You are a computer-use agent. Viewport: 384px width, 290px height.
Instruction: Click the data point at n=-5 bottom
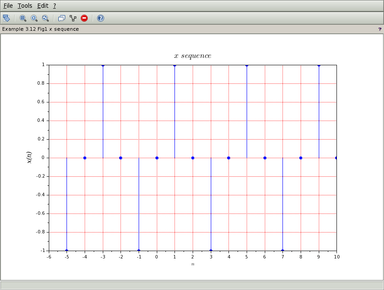[67, 251]
